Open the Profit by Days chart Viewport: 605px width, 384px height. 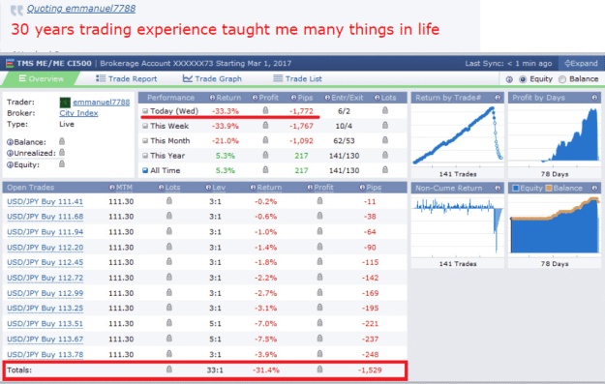(x=555, y=135)
